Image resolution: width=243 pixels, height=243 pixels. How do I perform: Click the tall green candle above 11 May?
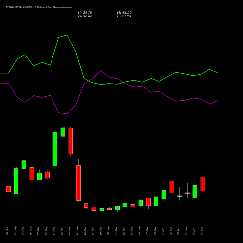55,149
